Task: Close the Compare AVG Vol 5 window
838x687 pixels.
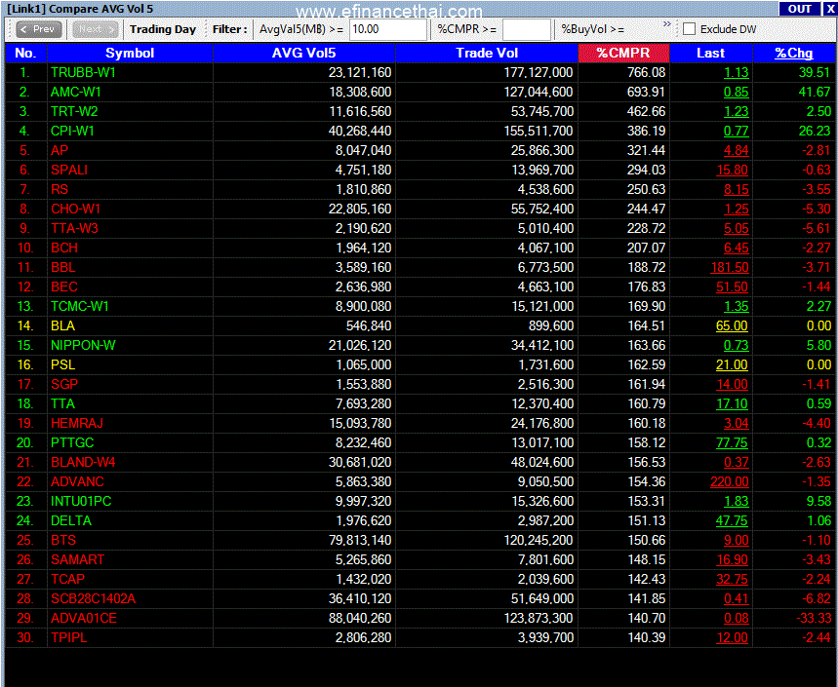Action: (x=830, y=9)
